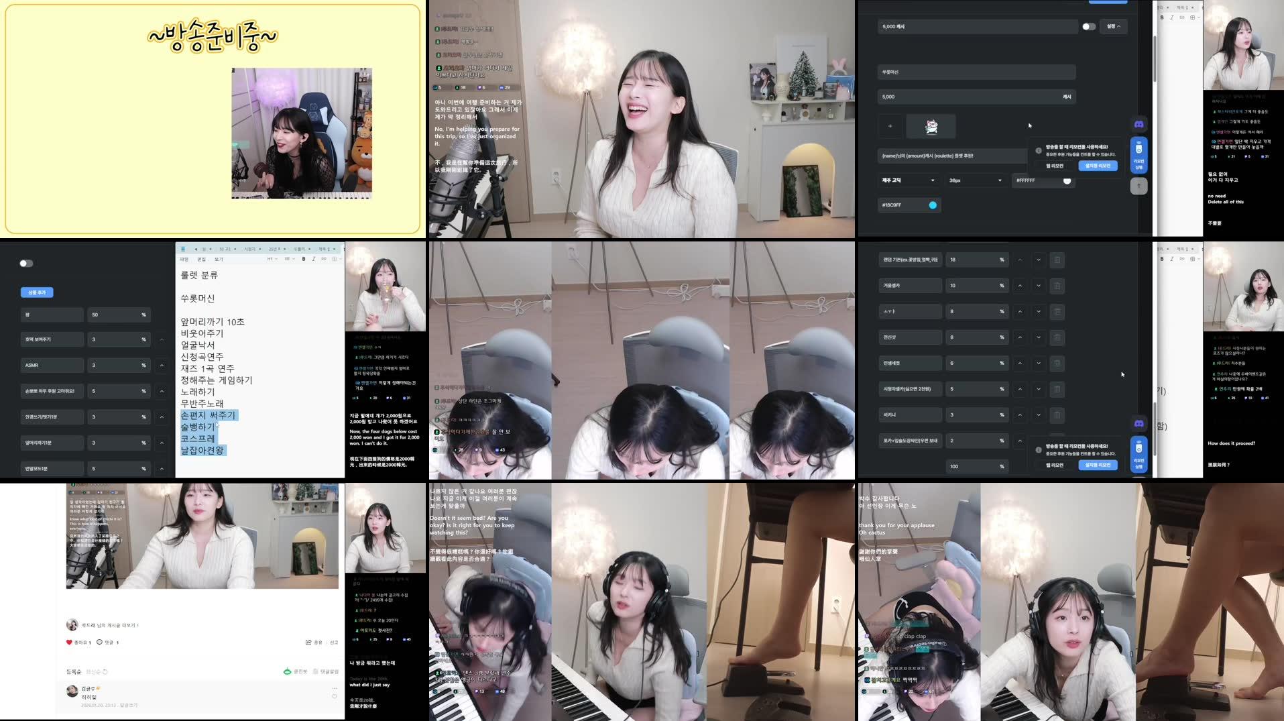Collapse the 설정 section expander
1284x721 pixels.
point(1114,26)
